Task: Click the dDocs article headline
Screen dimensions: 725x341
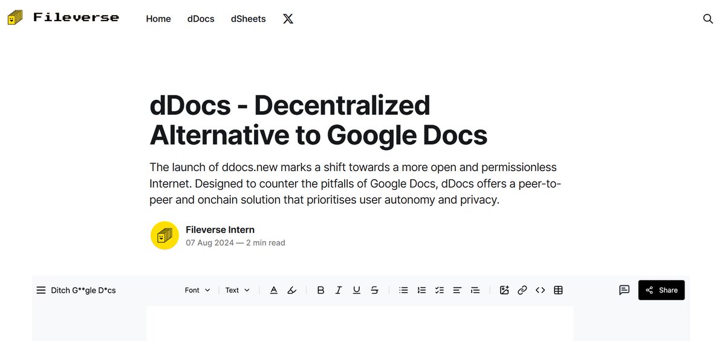Action: click(319, 120)
